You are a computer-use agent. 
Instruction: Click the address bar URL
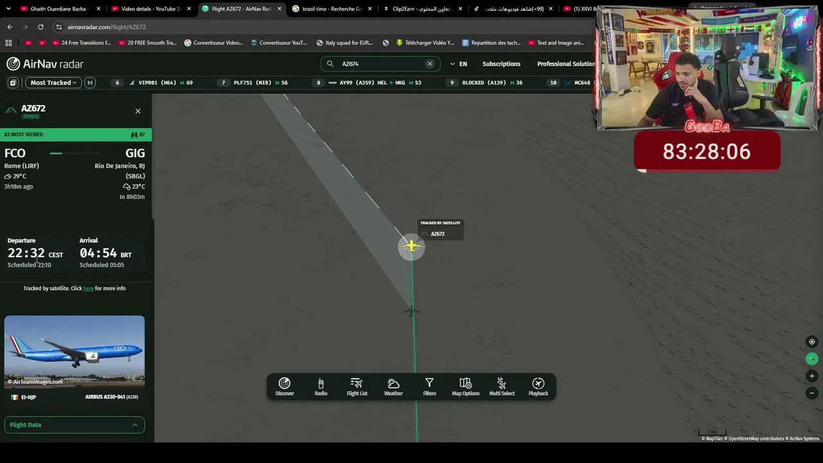point(107,27)
